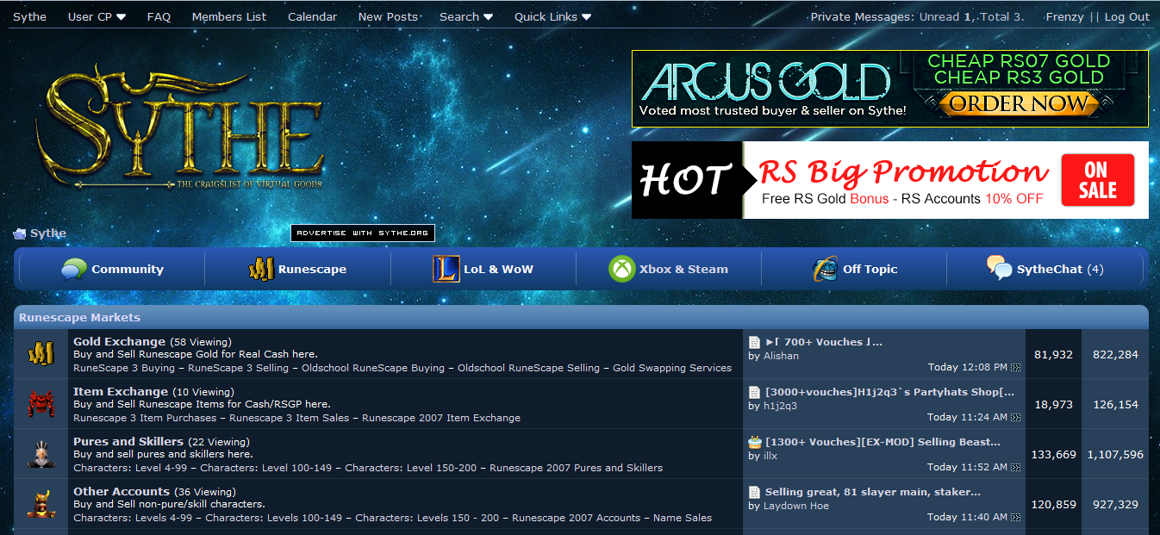Open poster profile illx

(x=770, y=456)
